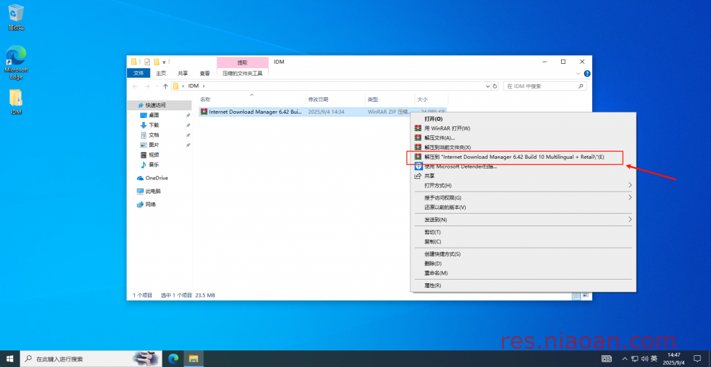Viewport: 711px width, 367px height.
Task: Open the recent locations dropdown arrow
Action: point(156,86)
